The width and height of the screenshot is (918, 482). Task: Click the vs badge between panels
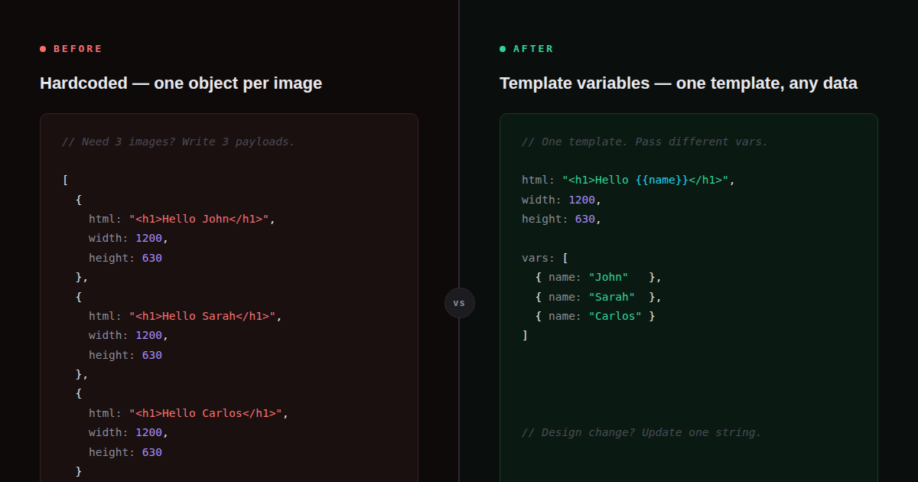[x=459, y=303]
